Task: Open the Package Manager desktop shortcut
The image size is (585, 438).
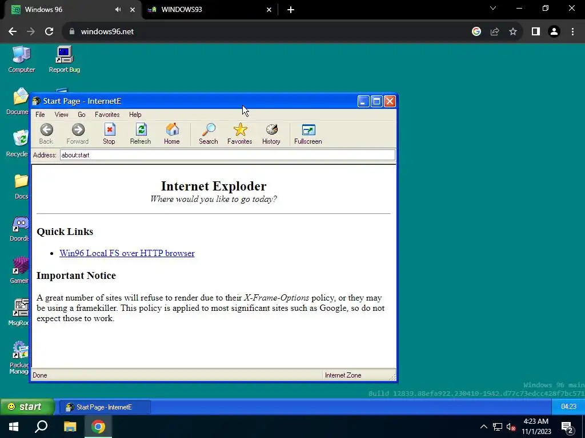Action: [19, 358]
